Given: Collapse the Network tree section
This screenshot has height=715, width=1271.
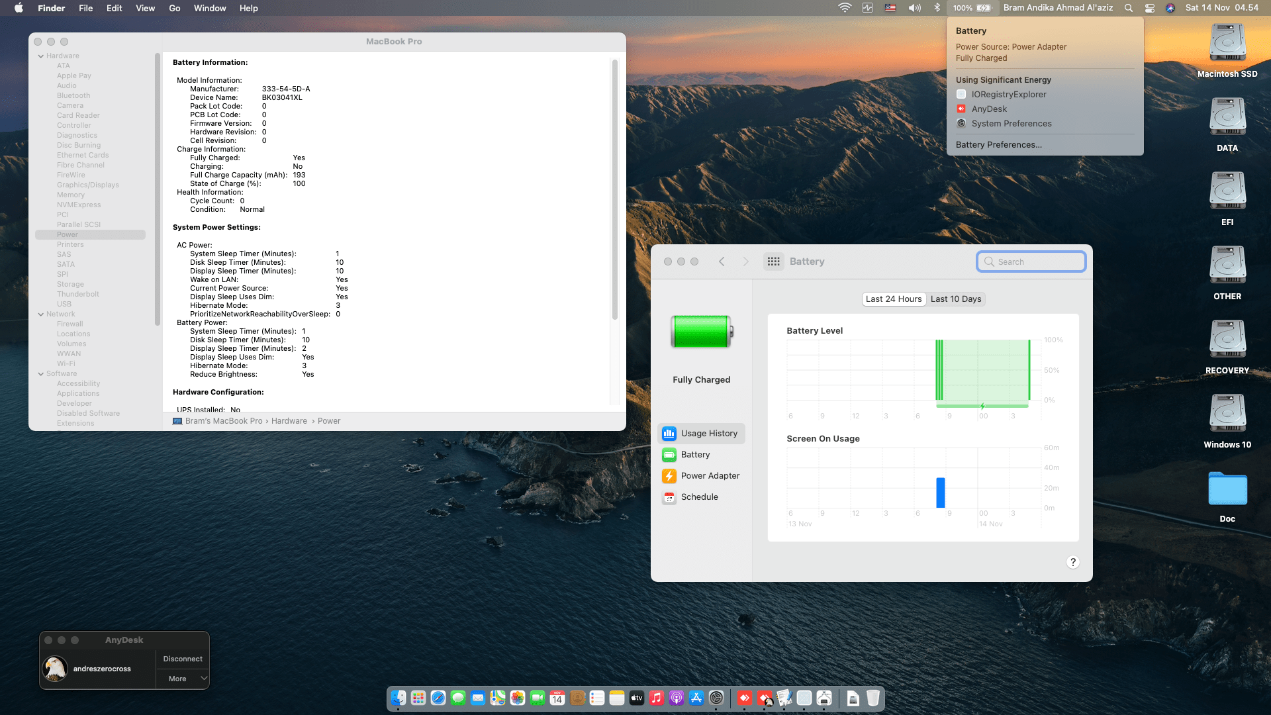Looking at the screenshot, I should (41, 314).
